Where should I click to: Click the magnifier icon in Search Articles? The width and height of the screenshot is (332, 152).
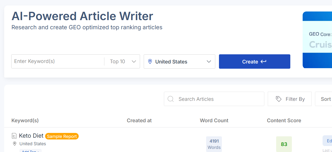(x=170, y=99)
